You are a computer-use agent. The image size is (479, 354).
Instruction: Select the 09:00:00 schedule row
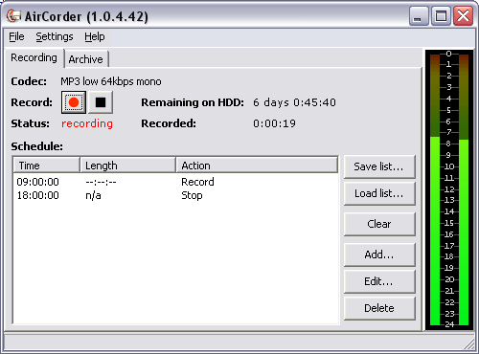point(175,182)
